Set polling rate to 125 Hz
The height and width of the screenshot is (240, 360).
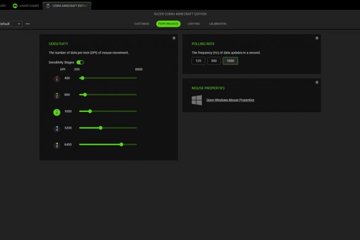tap(198, 61)
